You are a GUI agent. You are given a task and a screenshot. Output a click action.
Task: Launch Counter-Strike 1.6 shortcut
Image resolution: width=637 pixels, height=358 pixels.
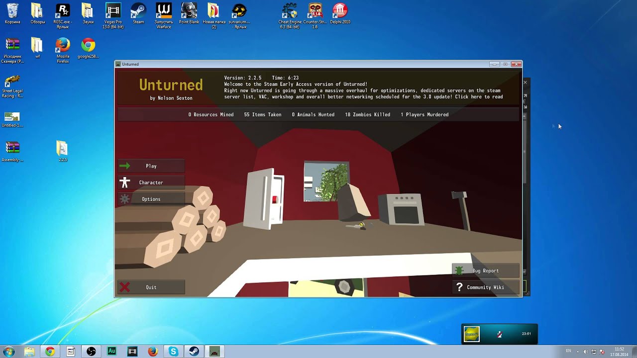(x=315, y=16)
